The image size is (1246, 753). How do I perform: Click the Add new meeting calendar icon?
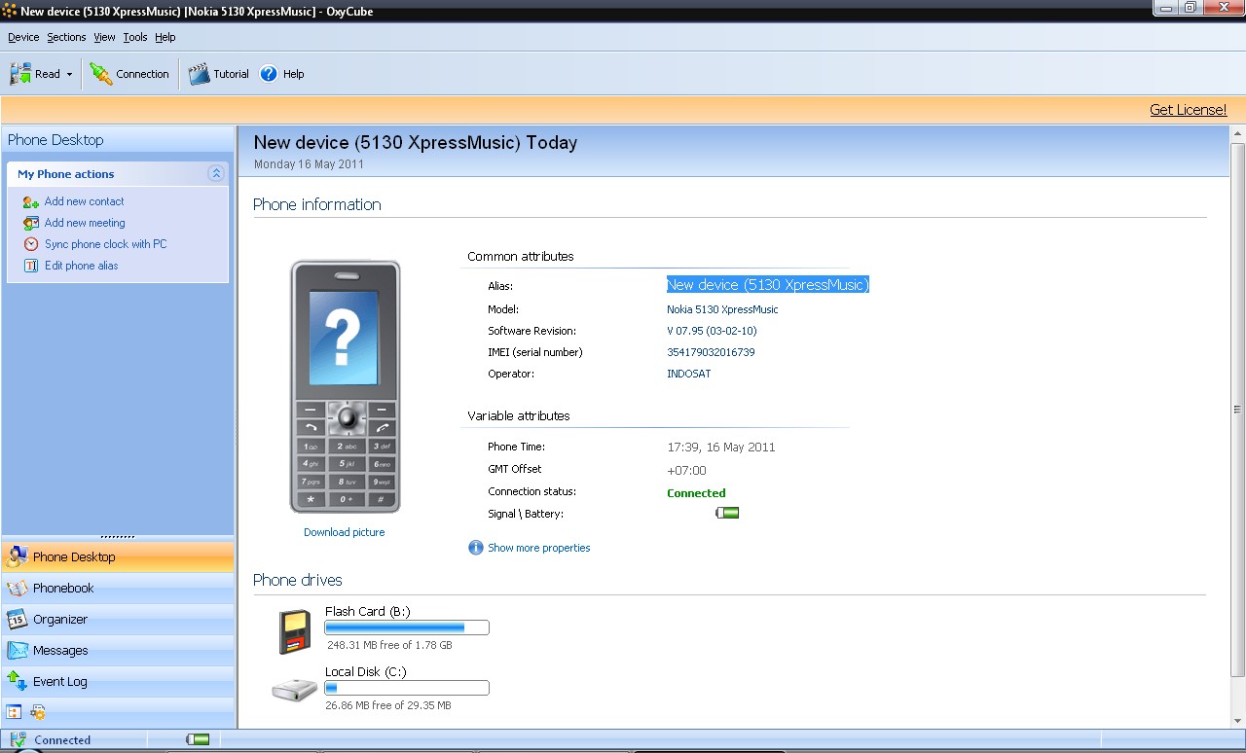[31, 223]
